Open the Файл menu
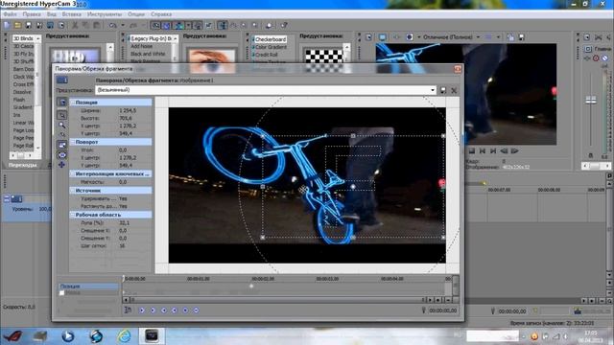 [10, 14]
